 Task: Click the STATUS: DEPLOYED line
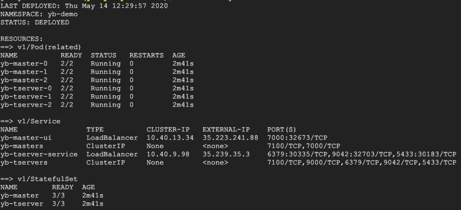pyautogui.click(x=35, y=22)
